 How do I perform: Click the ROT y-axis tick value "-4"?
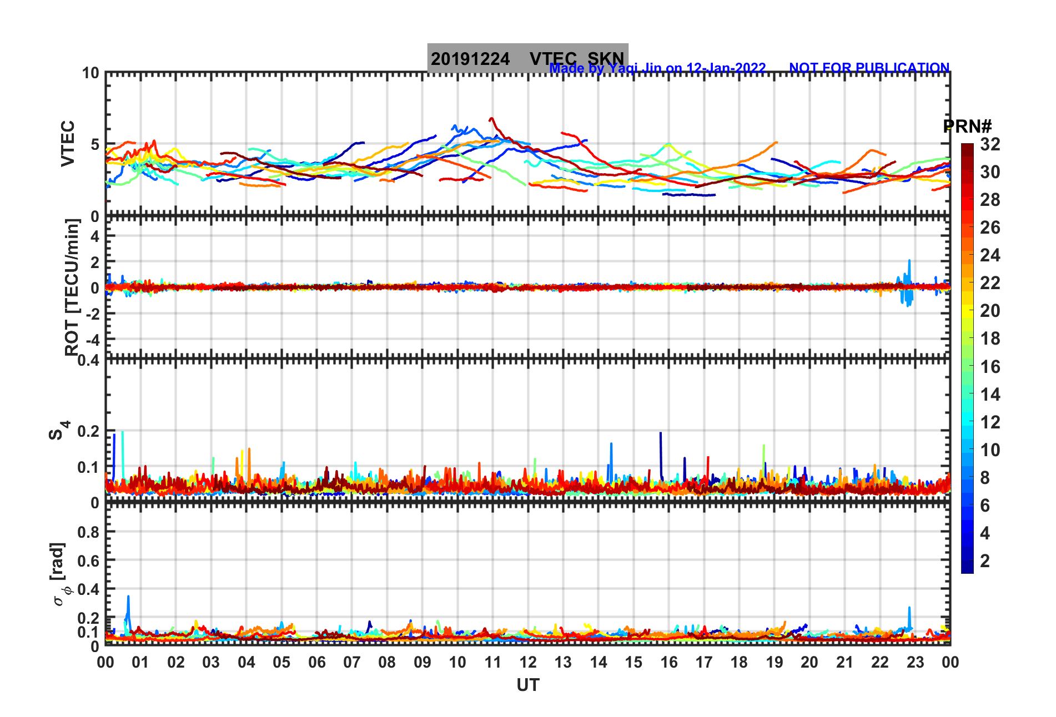pyautogui.click(x=92, y=339)
